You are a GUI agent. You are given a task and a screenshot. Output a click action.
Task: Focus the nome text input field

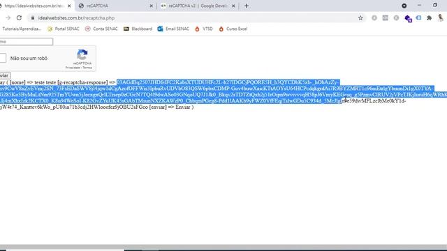tap(27, 42)
